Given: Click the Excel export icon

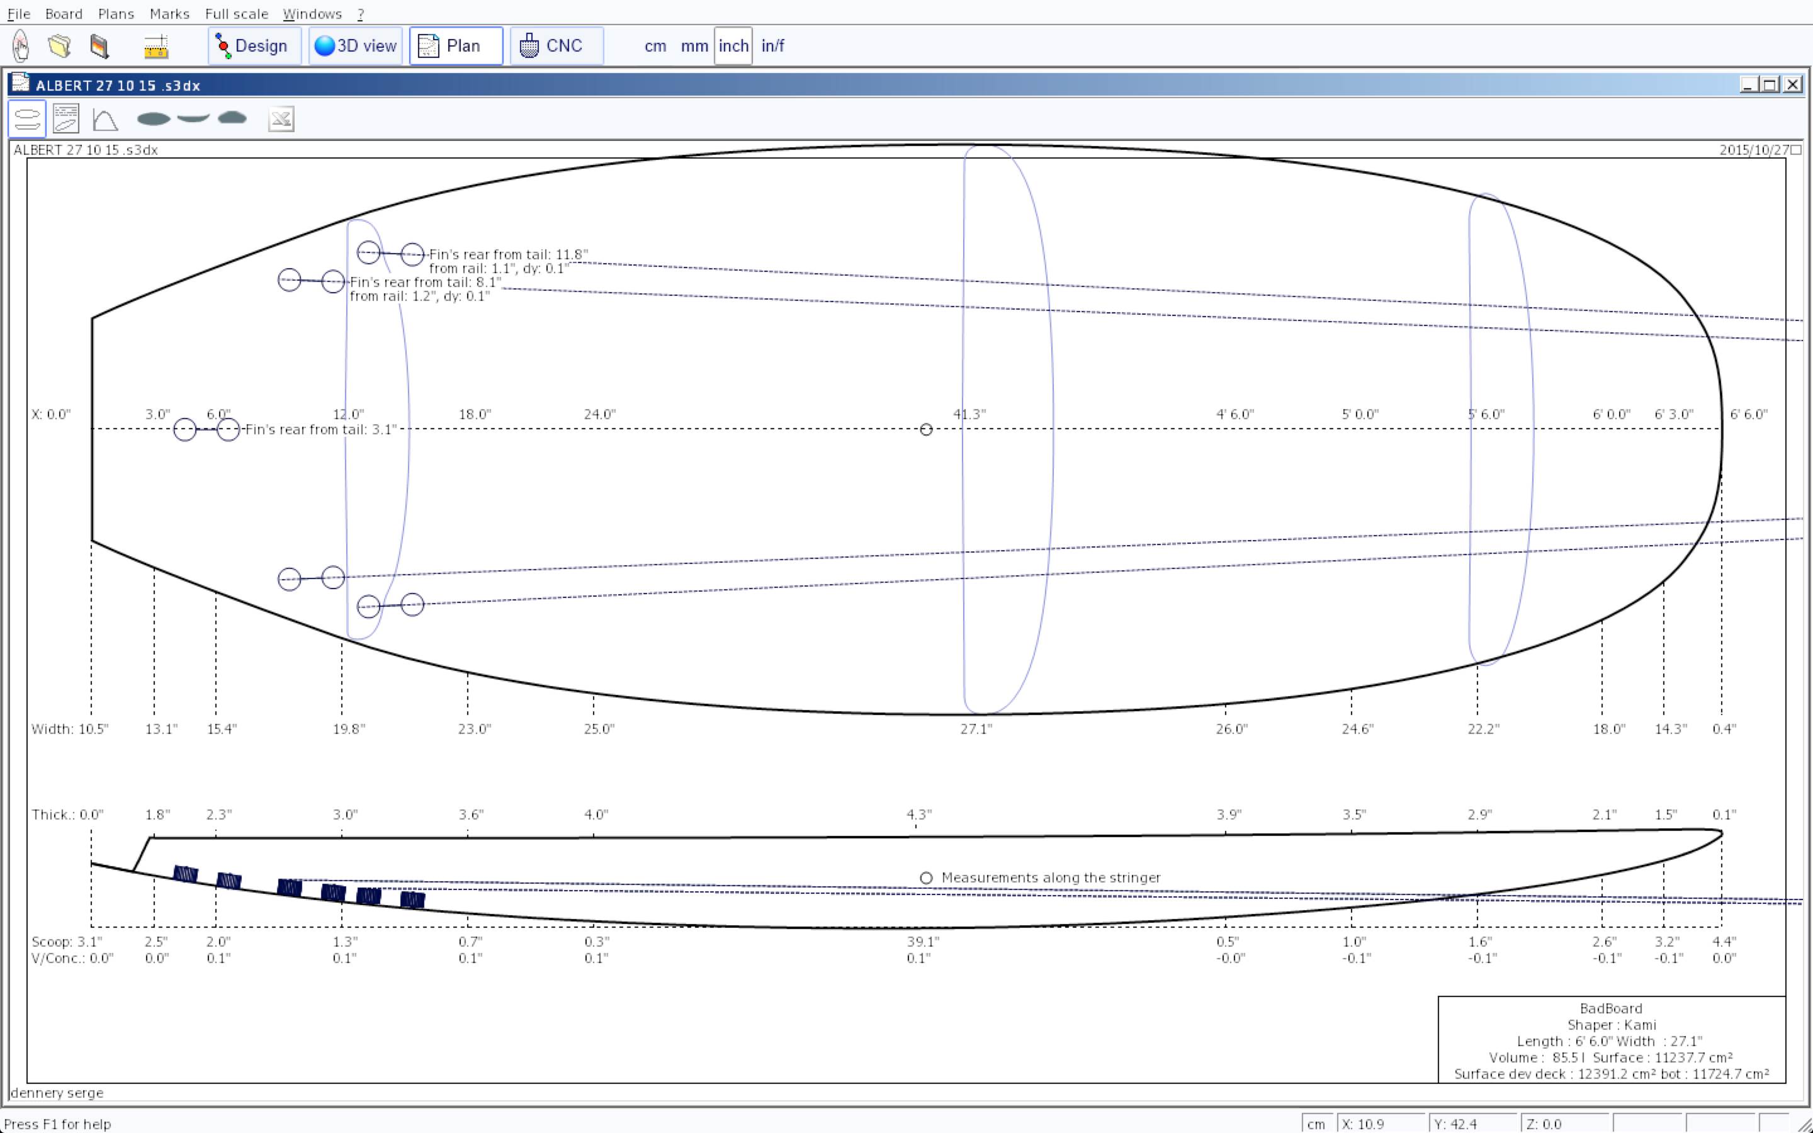Looking at the screenshot, I should [x=281, y=119].
